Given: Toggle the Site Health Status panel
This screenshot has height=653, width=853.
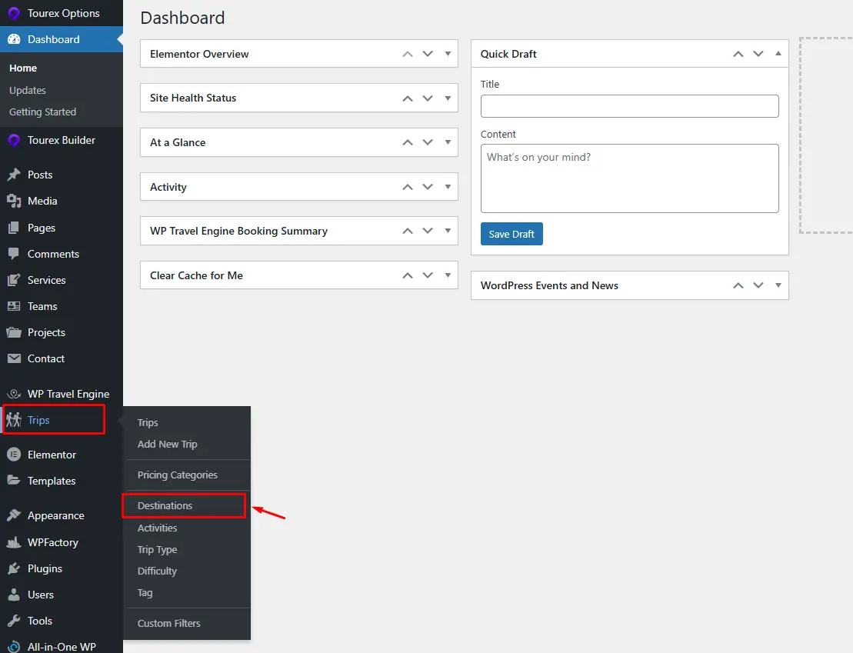Looking at the screenshot, I should (448, 98).
